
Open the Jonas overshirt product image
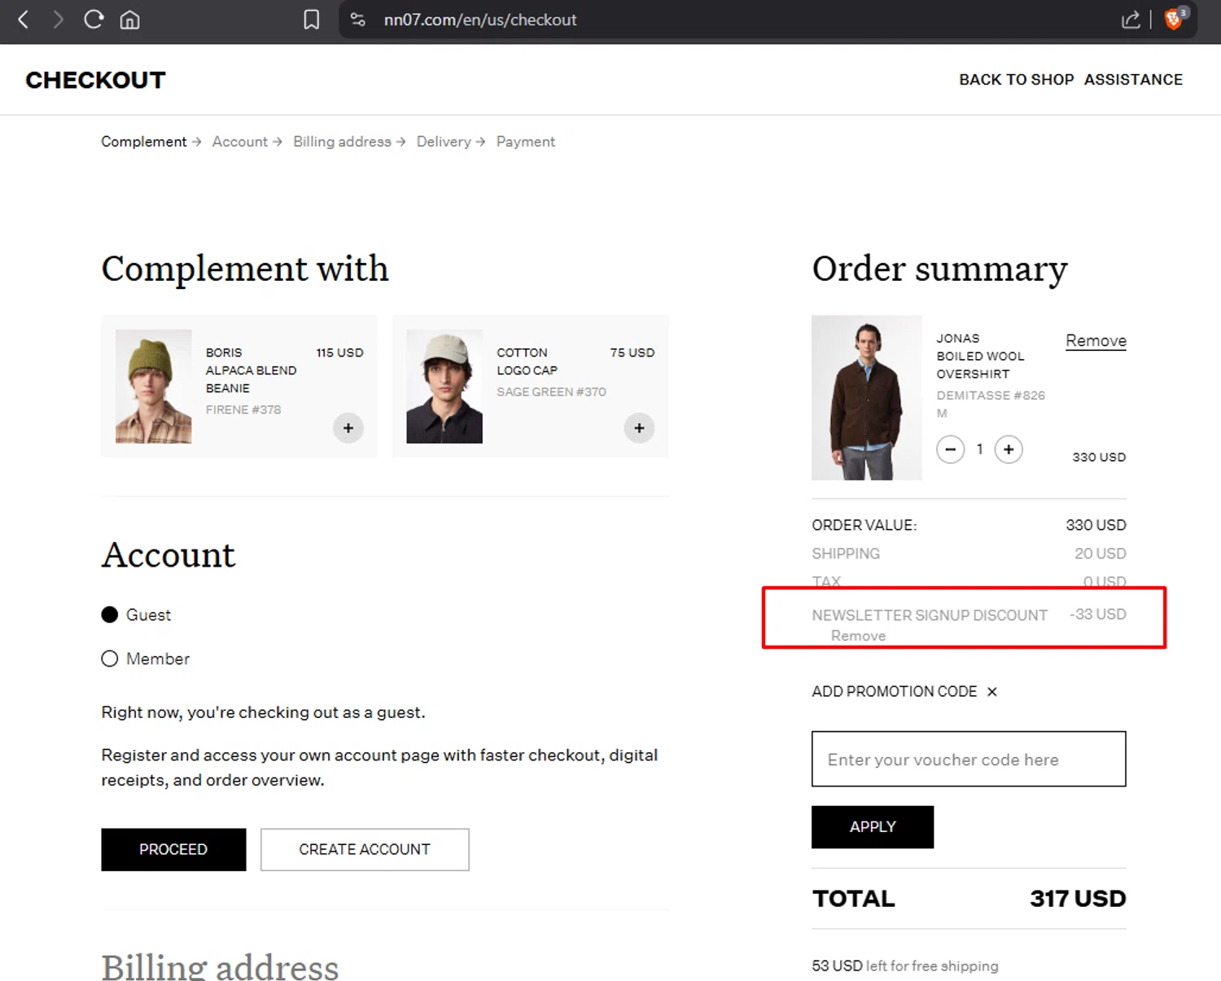(x=867, y=398)
